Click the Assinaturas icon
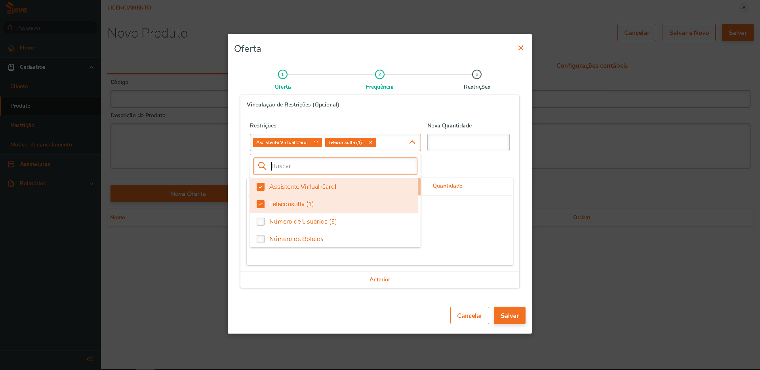 click(11, 164)
